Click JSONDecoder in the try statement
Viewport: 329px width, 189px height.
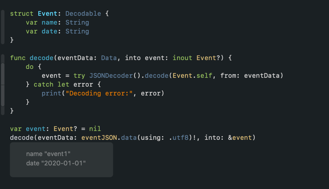pos(111,76)
